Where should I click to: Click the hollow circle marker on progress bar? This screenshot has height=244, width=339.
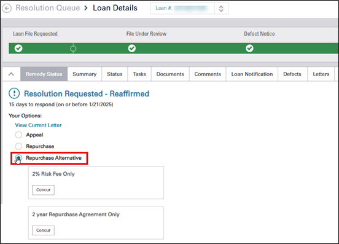coord(73,49)
